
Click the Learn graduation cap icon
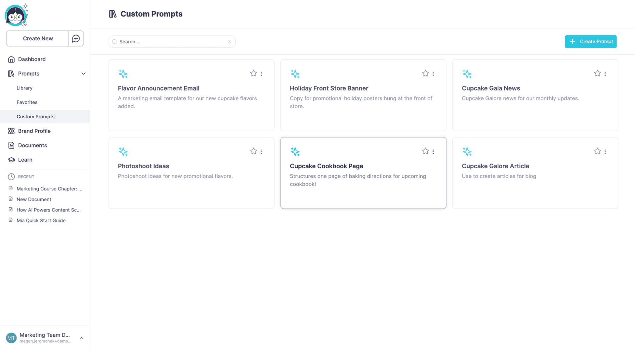coord(11,160)
